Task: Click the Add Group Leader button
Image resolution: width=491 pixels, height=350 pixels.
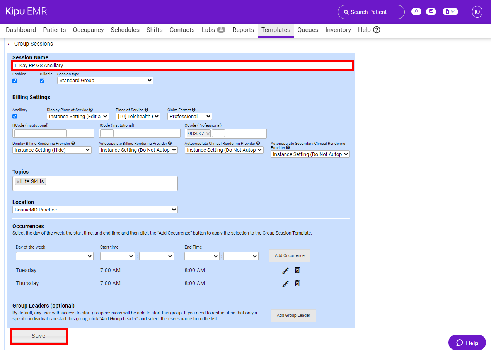Action: click(x=293, y=316)
